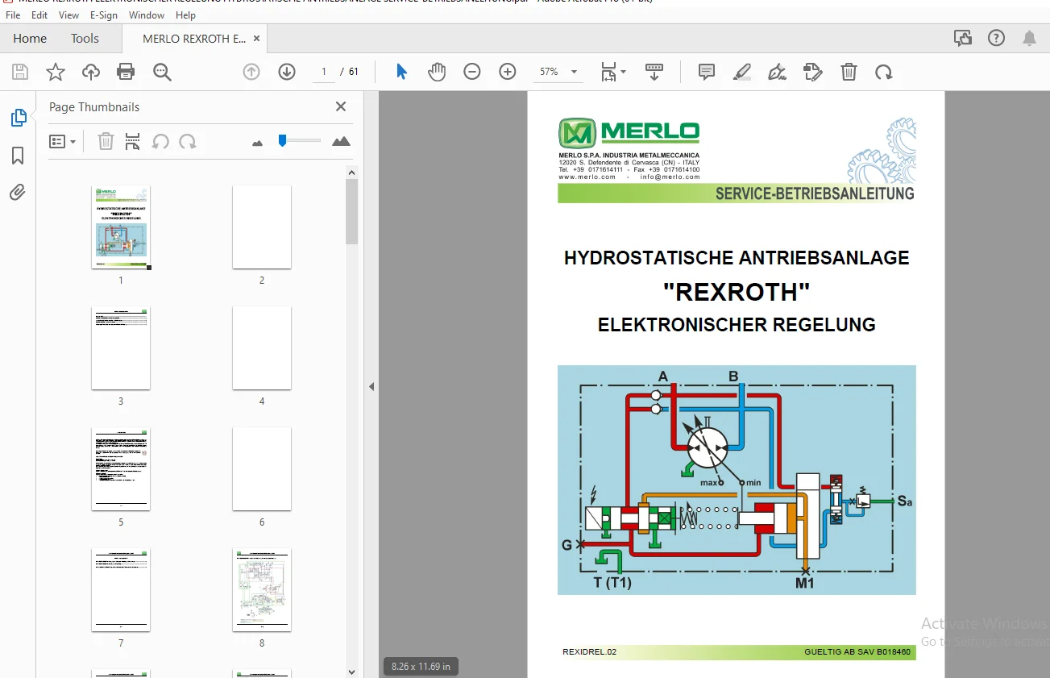Zoom in with plus icon

pyautogui.click(x=508, y=72)
